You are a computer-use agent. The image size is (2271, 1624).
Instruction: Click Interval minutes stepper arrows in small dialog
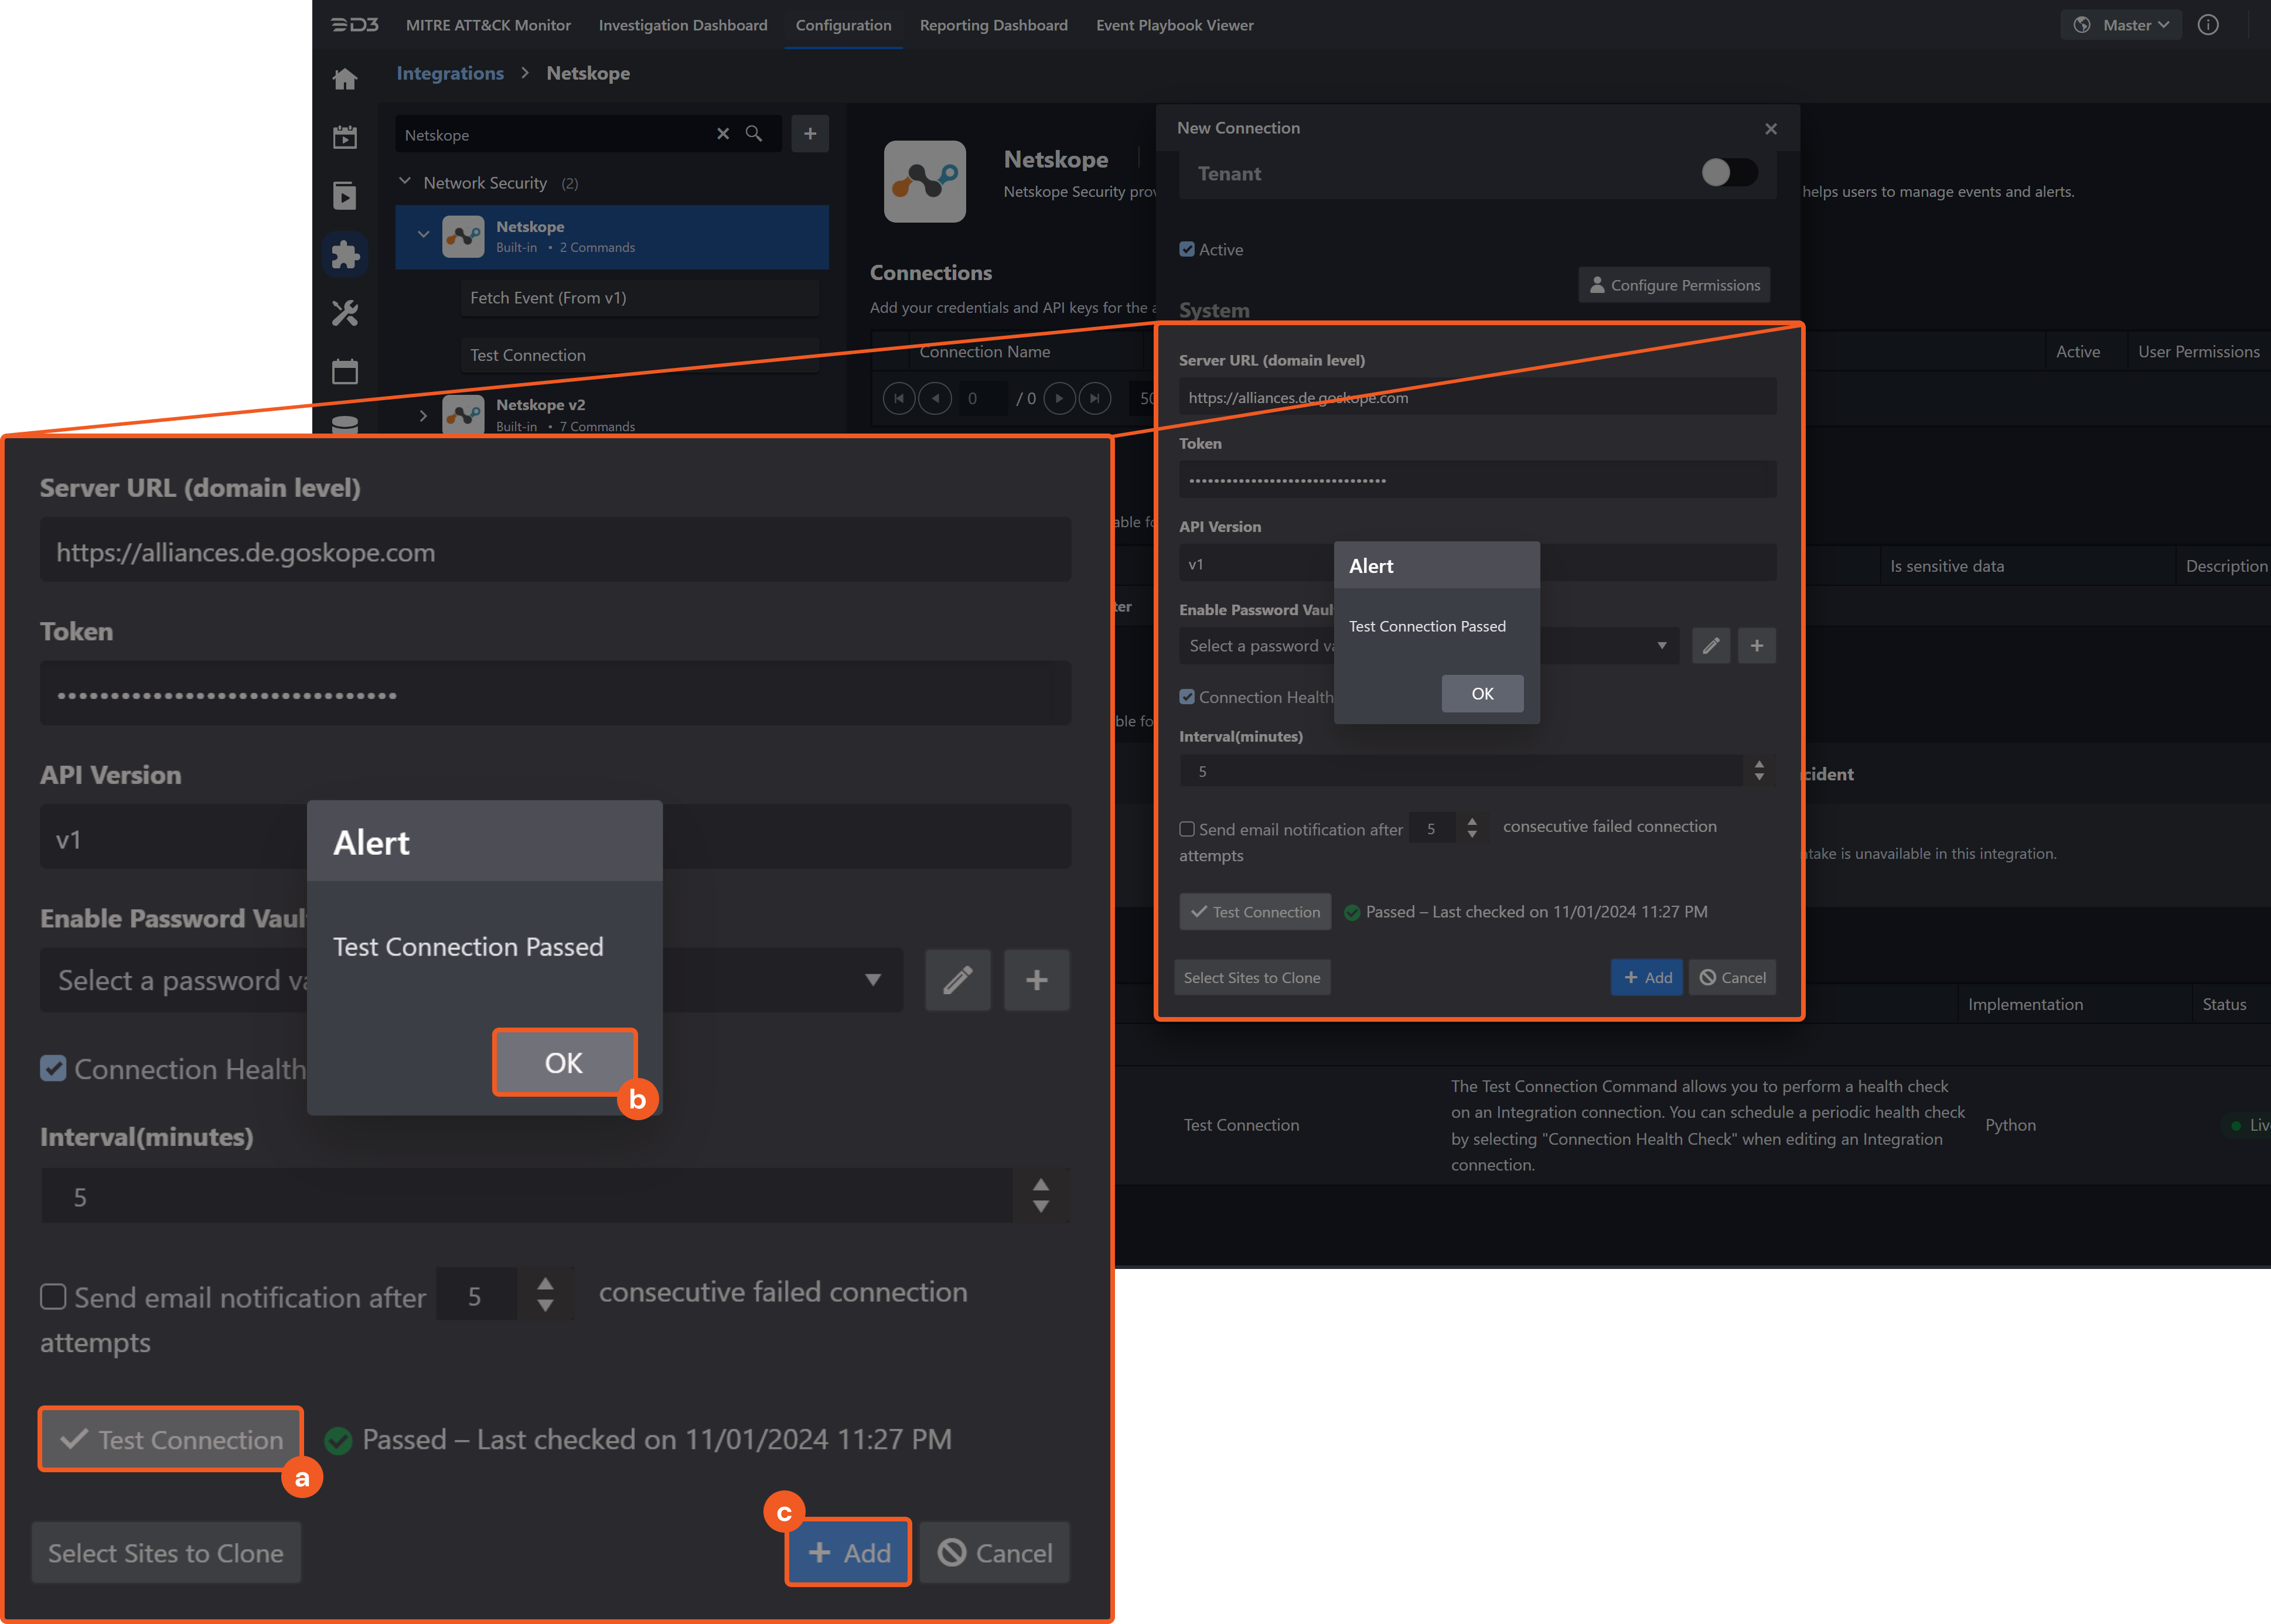pos(1759,771)
